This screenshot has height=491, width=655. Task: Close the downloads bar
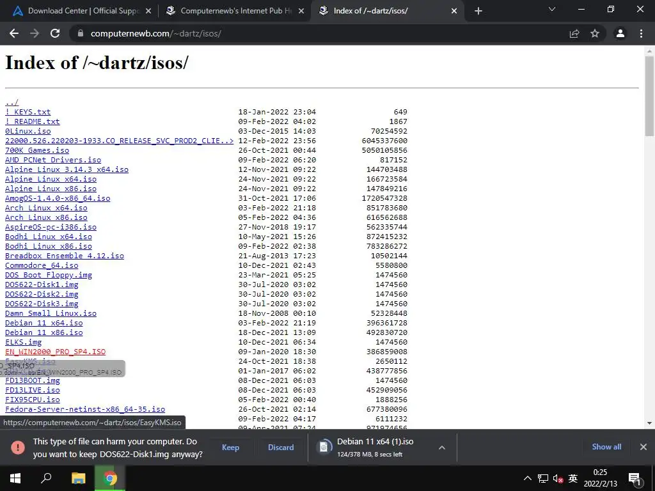(x=643, y=447)
